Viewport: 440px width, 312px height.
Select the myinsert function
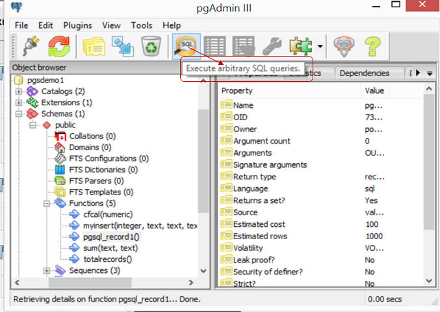coord(140,226)
